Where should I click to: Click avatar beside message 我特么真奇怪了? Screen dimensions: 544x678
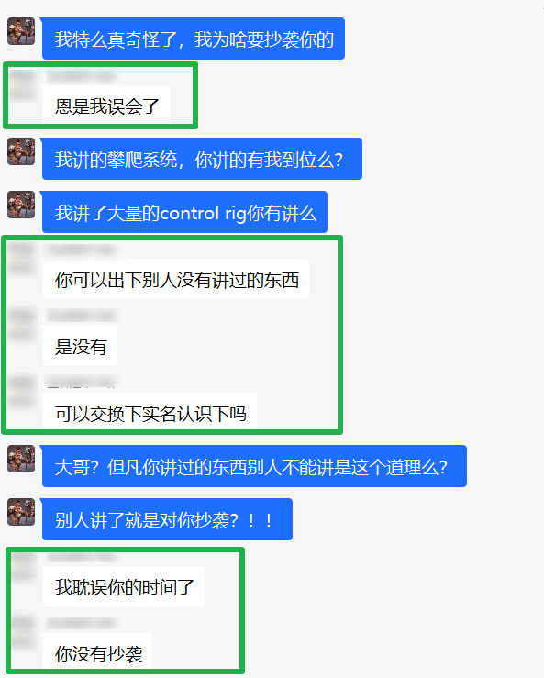coord(21,31)
